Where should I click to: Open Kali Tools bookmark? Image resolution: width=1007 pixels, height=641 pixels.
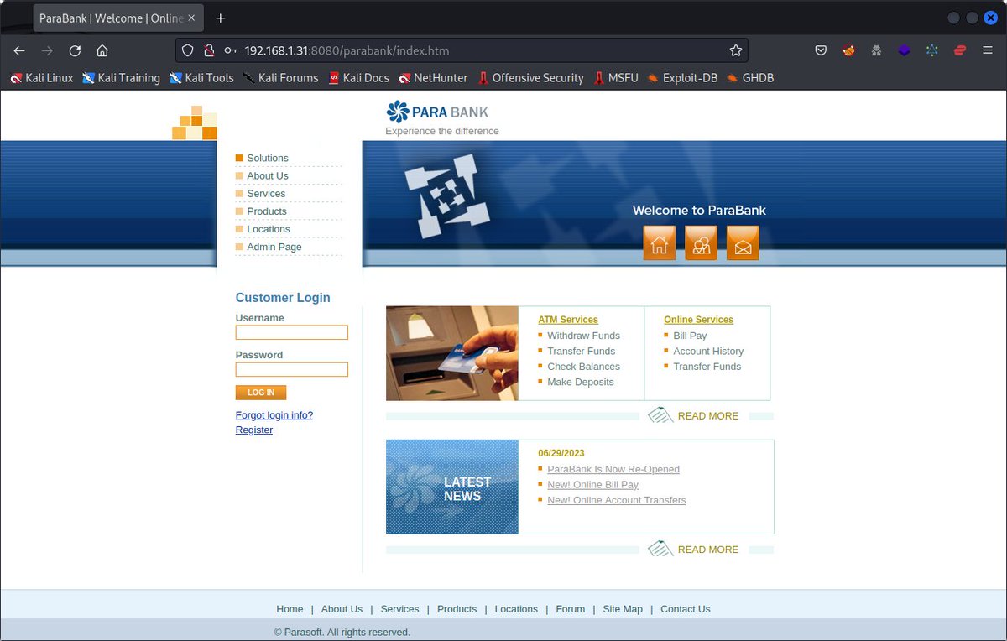(x=201, y=78)
